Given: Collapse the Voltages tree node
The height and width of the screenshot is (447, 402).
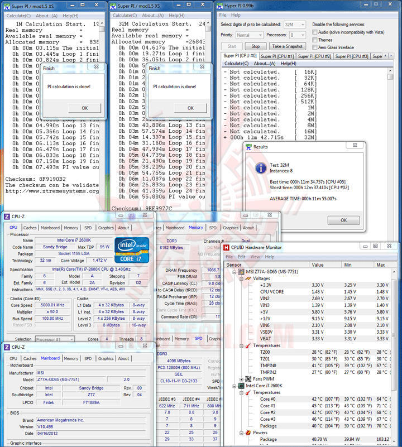Looking at the screenshot, I should pyautogui.click(x=241, y=279).
